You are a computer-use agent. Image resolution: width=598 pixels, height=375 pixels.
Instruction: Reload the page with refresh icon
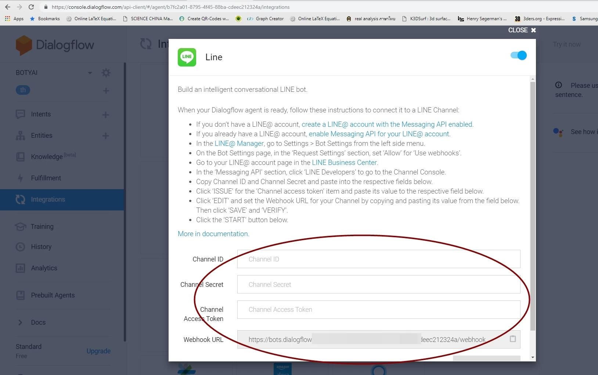click(x=31, y=7)
